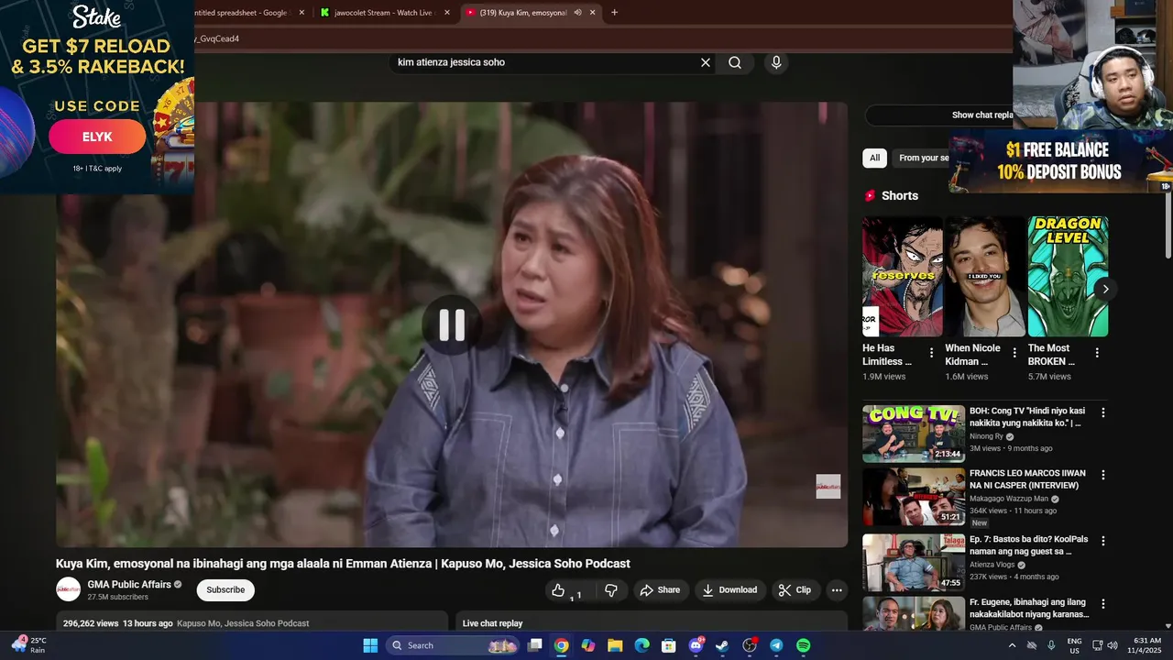Open a new browser tab
Image resolution: width=1173 pixels, height=660 pixels.
614,12
